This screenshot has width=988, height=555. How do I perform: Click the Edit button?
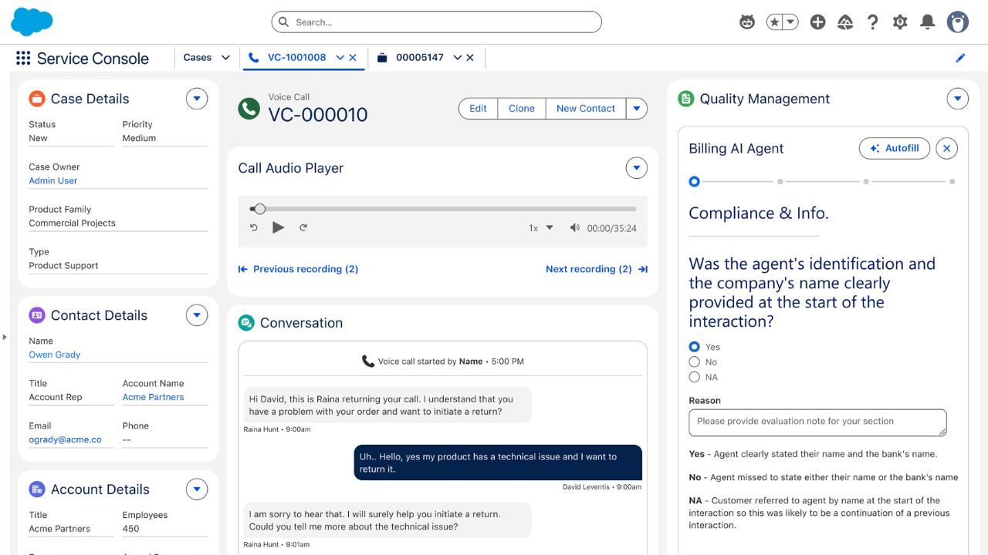478,109
